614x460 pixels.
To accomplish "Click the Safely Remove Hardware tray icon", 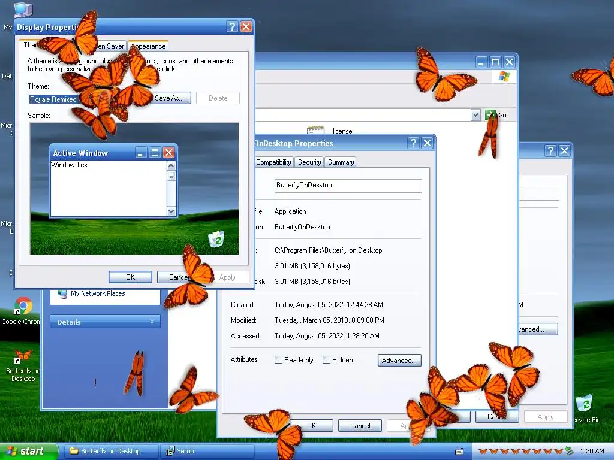I will [x=569, y=451].
